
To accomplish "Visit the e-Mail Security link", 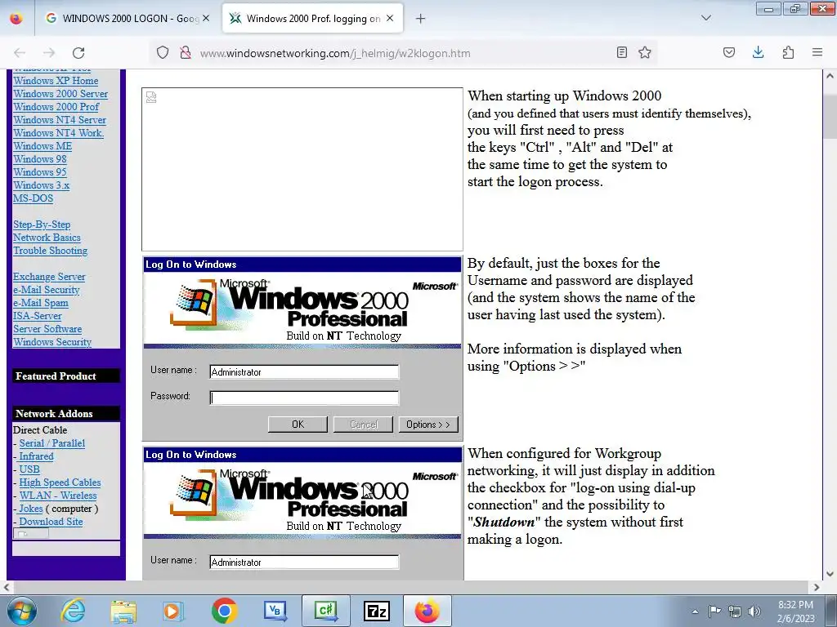I will pos(47,290).
